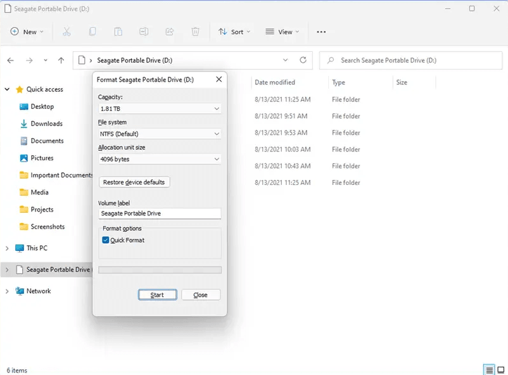Screen dimensions: 508x375
Task: Click the Paste clipboard icon
Action: pos(118,32)
